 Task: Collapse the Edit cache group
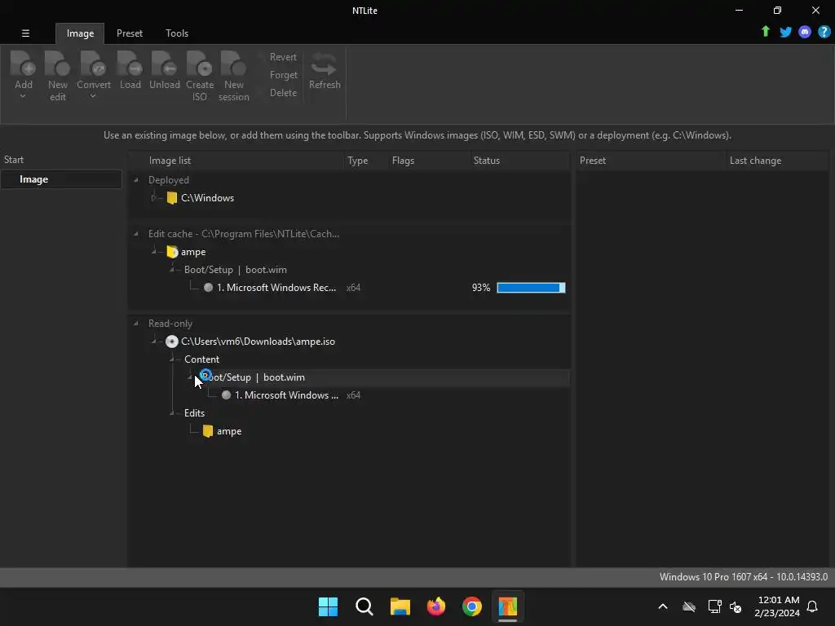point(136,234)
